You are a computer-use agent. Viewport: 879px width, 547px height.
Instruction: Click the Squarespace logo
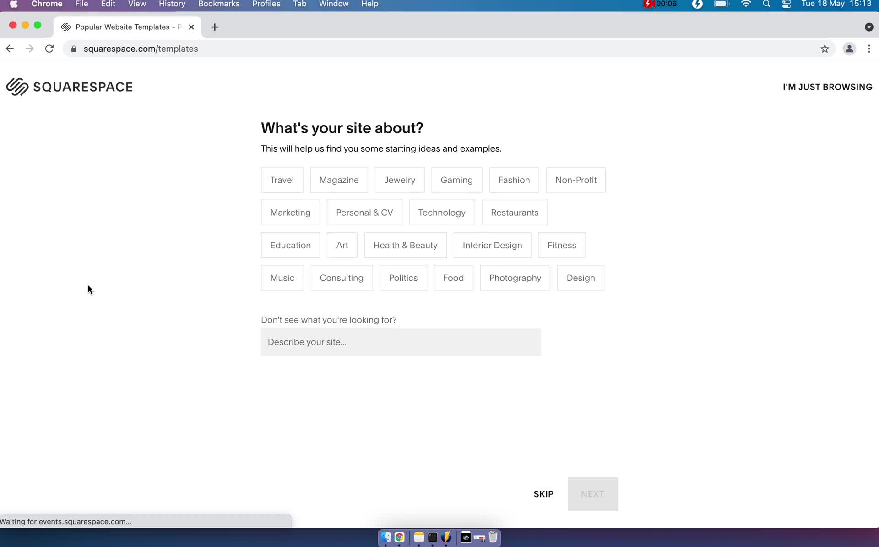point(69,87)
